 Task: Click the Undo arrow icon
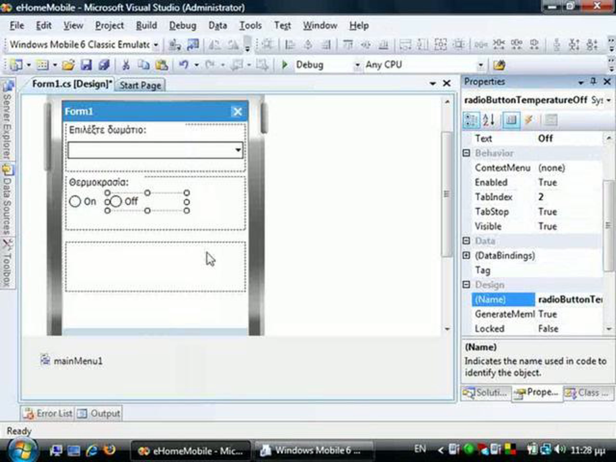pyautogui.click(x=184, y=65)
